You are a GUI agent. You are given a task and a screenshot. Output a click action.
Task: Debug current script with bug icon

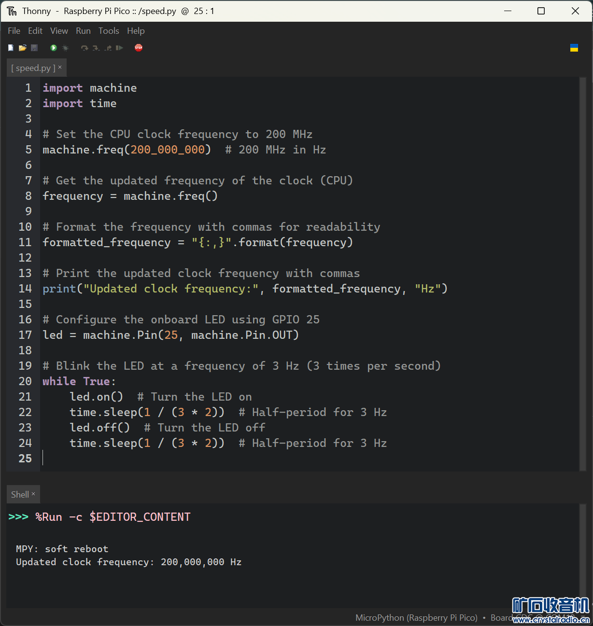click(66, 48)
